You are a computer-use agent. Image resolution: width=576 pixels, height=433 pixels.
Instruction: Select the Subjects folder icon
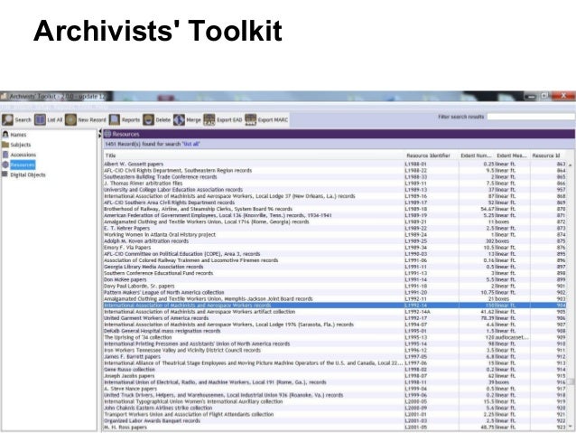click(5, 145)
